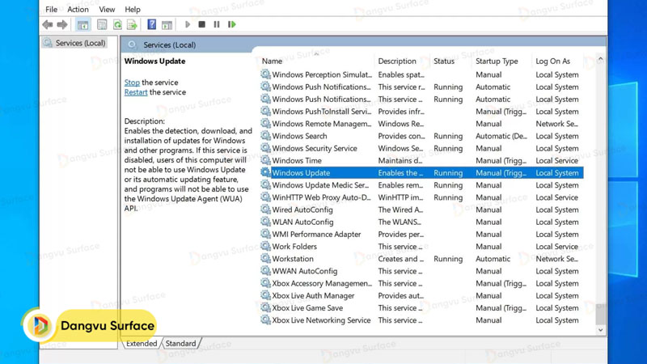647x364 pixels.
Task: Select the Windows Update service row
Action: point(421,172)
